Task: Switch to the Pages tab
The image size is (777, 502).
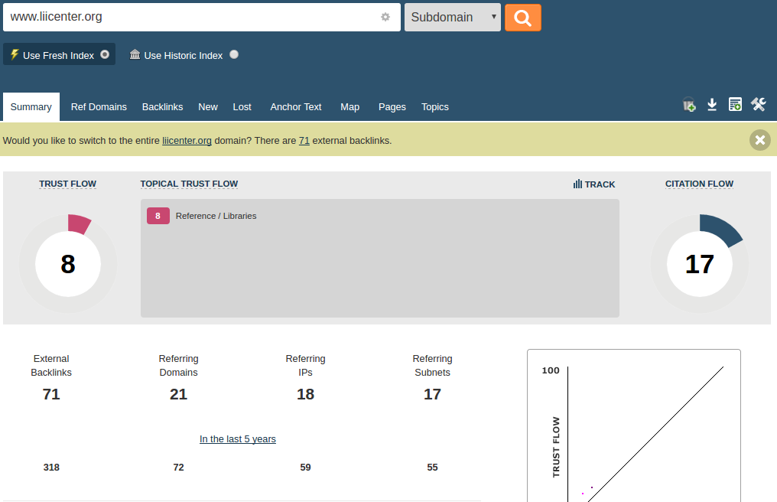Action: (x=392, y=106)
